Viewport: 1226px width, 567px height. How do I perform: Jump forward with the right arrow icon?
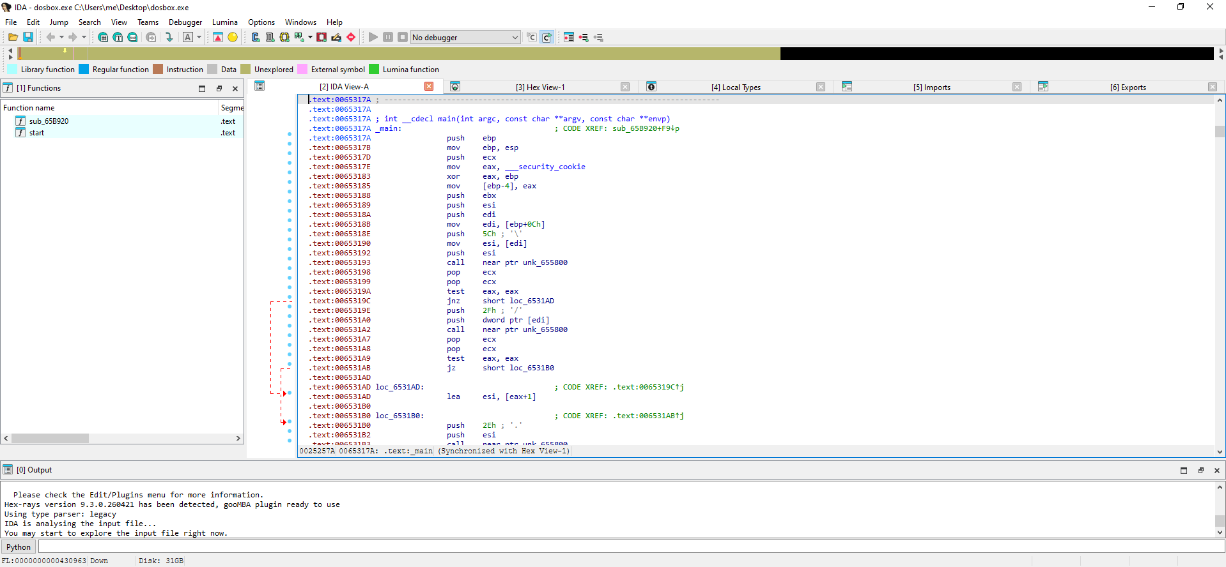(73, 37)
